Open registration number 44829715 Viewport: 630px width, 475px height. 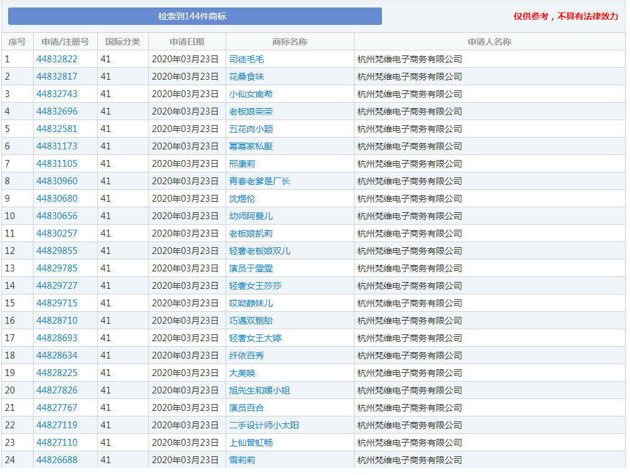pyautogui.click(x=57, y=303)
